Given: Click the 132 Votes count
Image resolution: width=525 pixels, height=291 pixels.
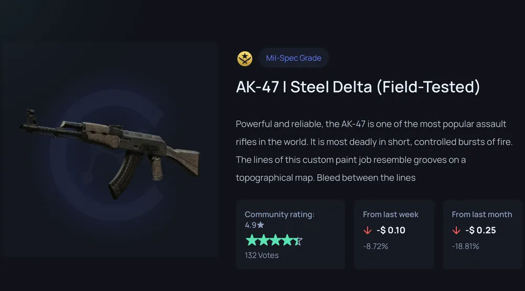Looking at the screenshot, I should 261,255.
